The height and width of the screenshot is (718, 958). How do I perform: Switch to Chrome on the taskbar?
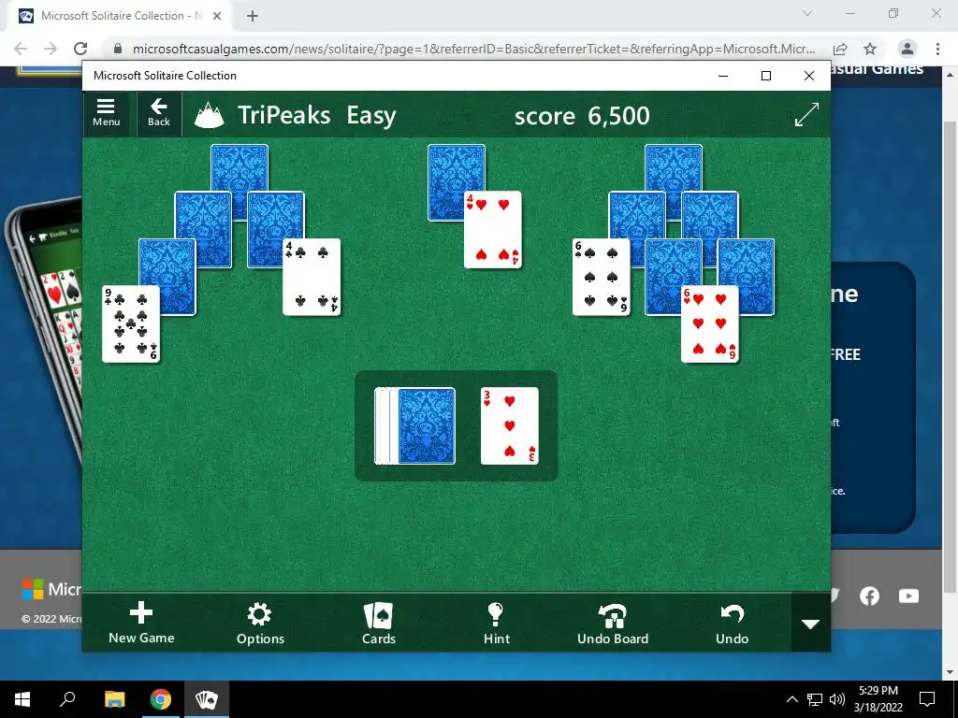(161, 699)
